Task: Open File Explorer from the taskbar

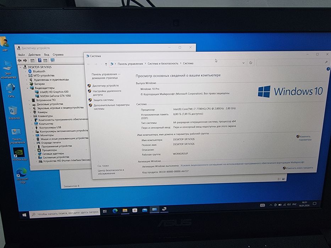Action: click(125, 210)
